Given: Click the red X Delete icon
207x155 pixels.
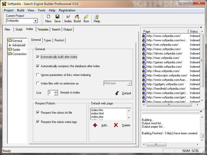Looking at the screenshot, I should (x=116, y=125).
